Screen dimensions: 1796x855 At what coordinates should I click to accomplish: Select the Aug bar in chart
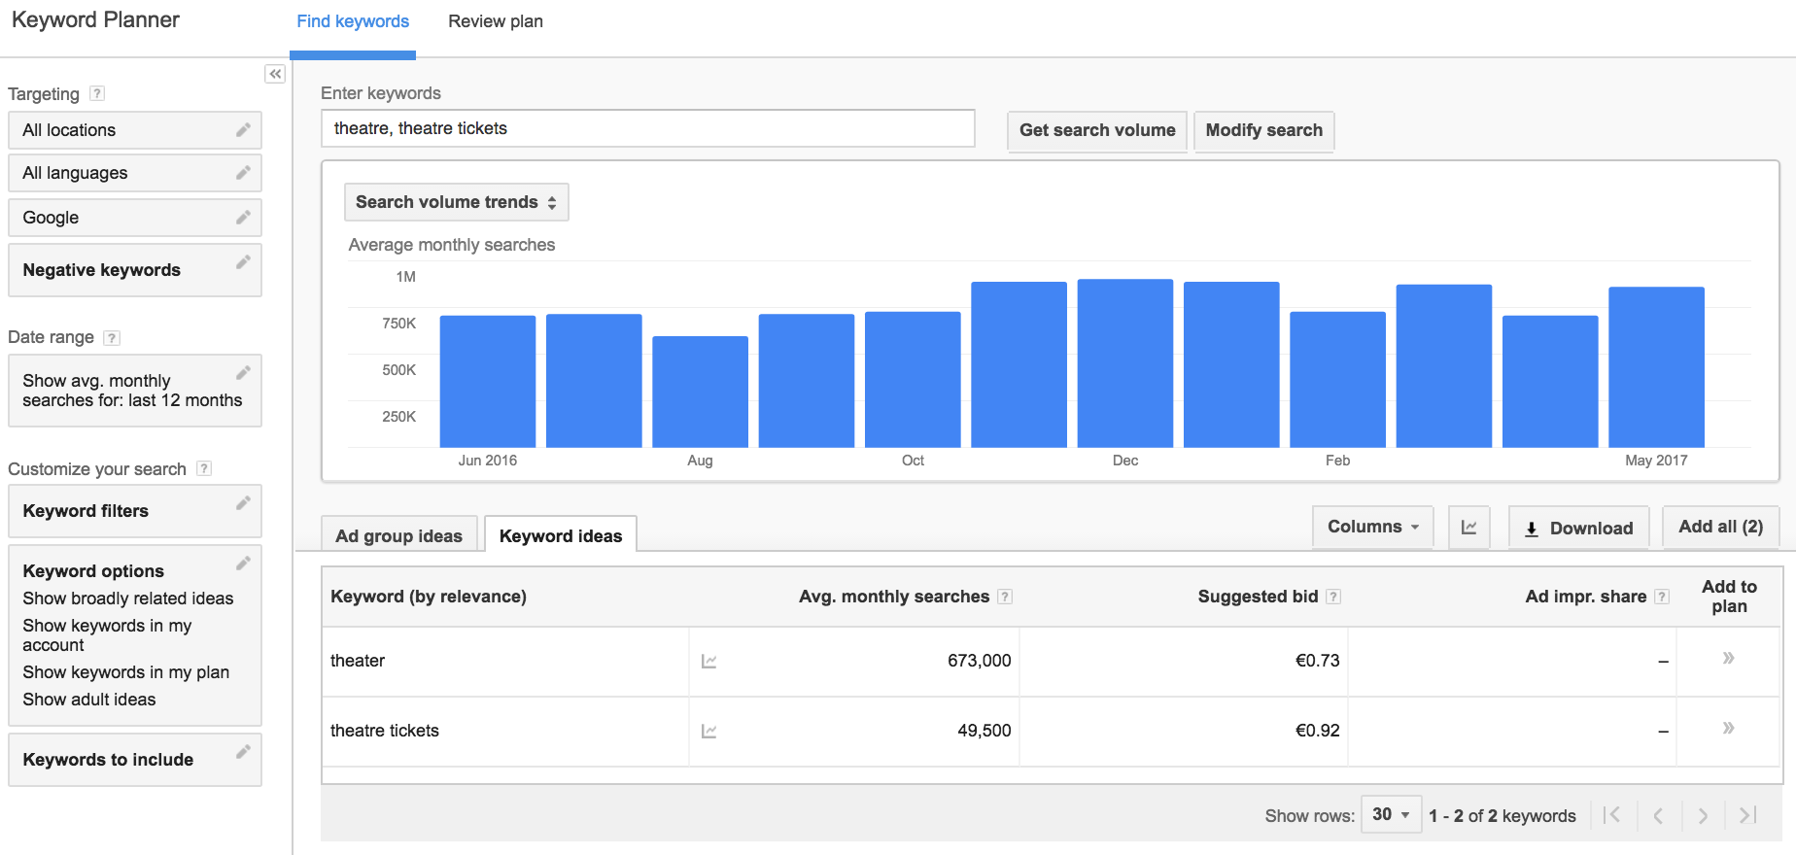point(700,393)
